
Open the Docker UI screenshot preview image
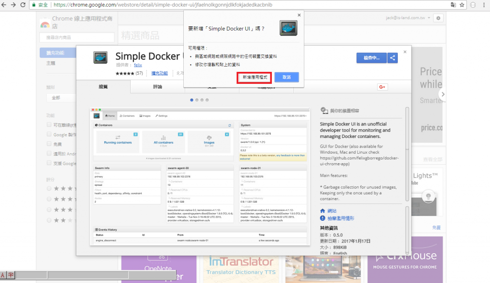coord(200,176)
